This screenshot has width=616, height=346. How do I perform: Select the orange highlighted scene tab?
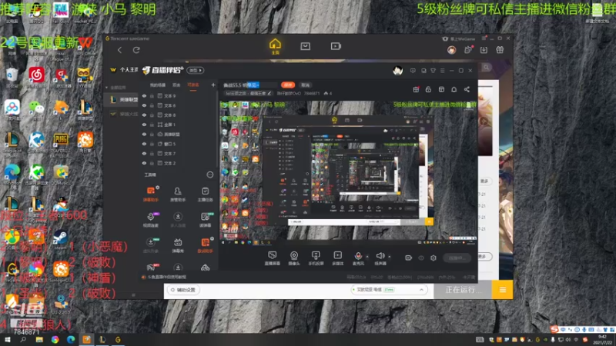coord(193,85)
